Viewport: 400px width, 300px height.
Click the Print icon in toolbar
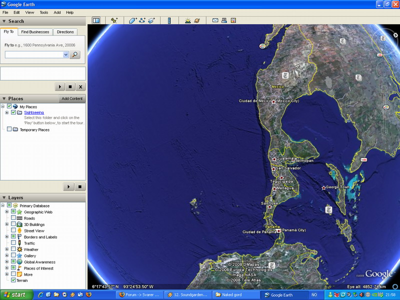[x=224, y=20]
